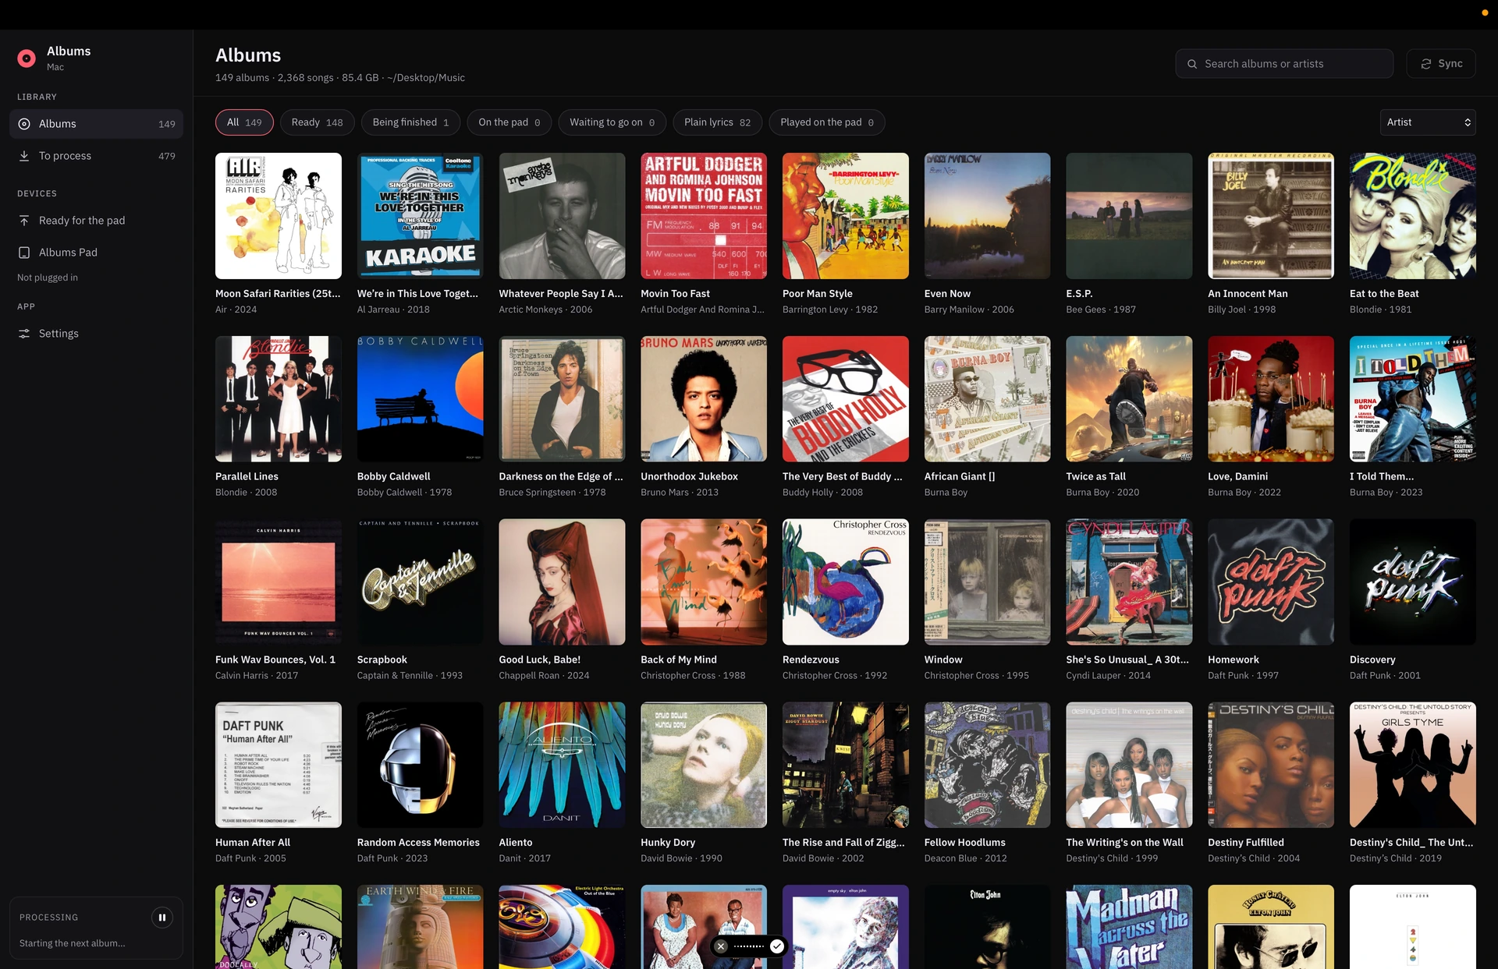The height and width of the screenshot is (969, 1498).
Task: Open the To process download list
Action: [96, 156]
